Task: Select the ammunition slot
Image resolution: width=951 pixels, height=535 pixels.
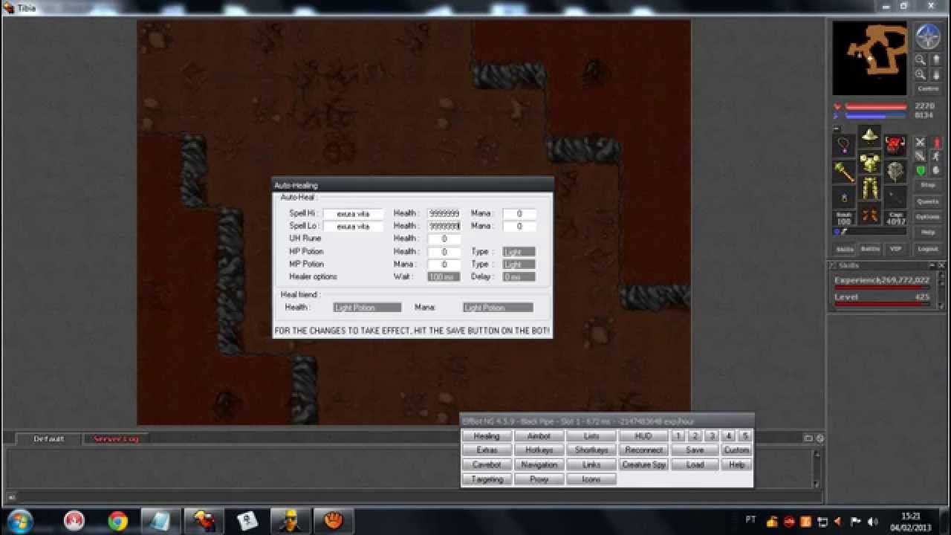Action: (895, 198)
